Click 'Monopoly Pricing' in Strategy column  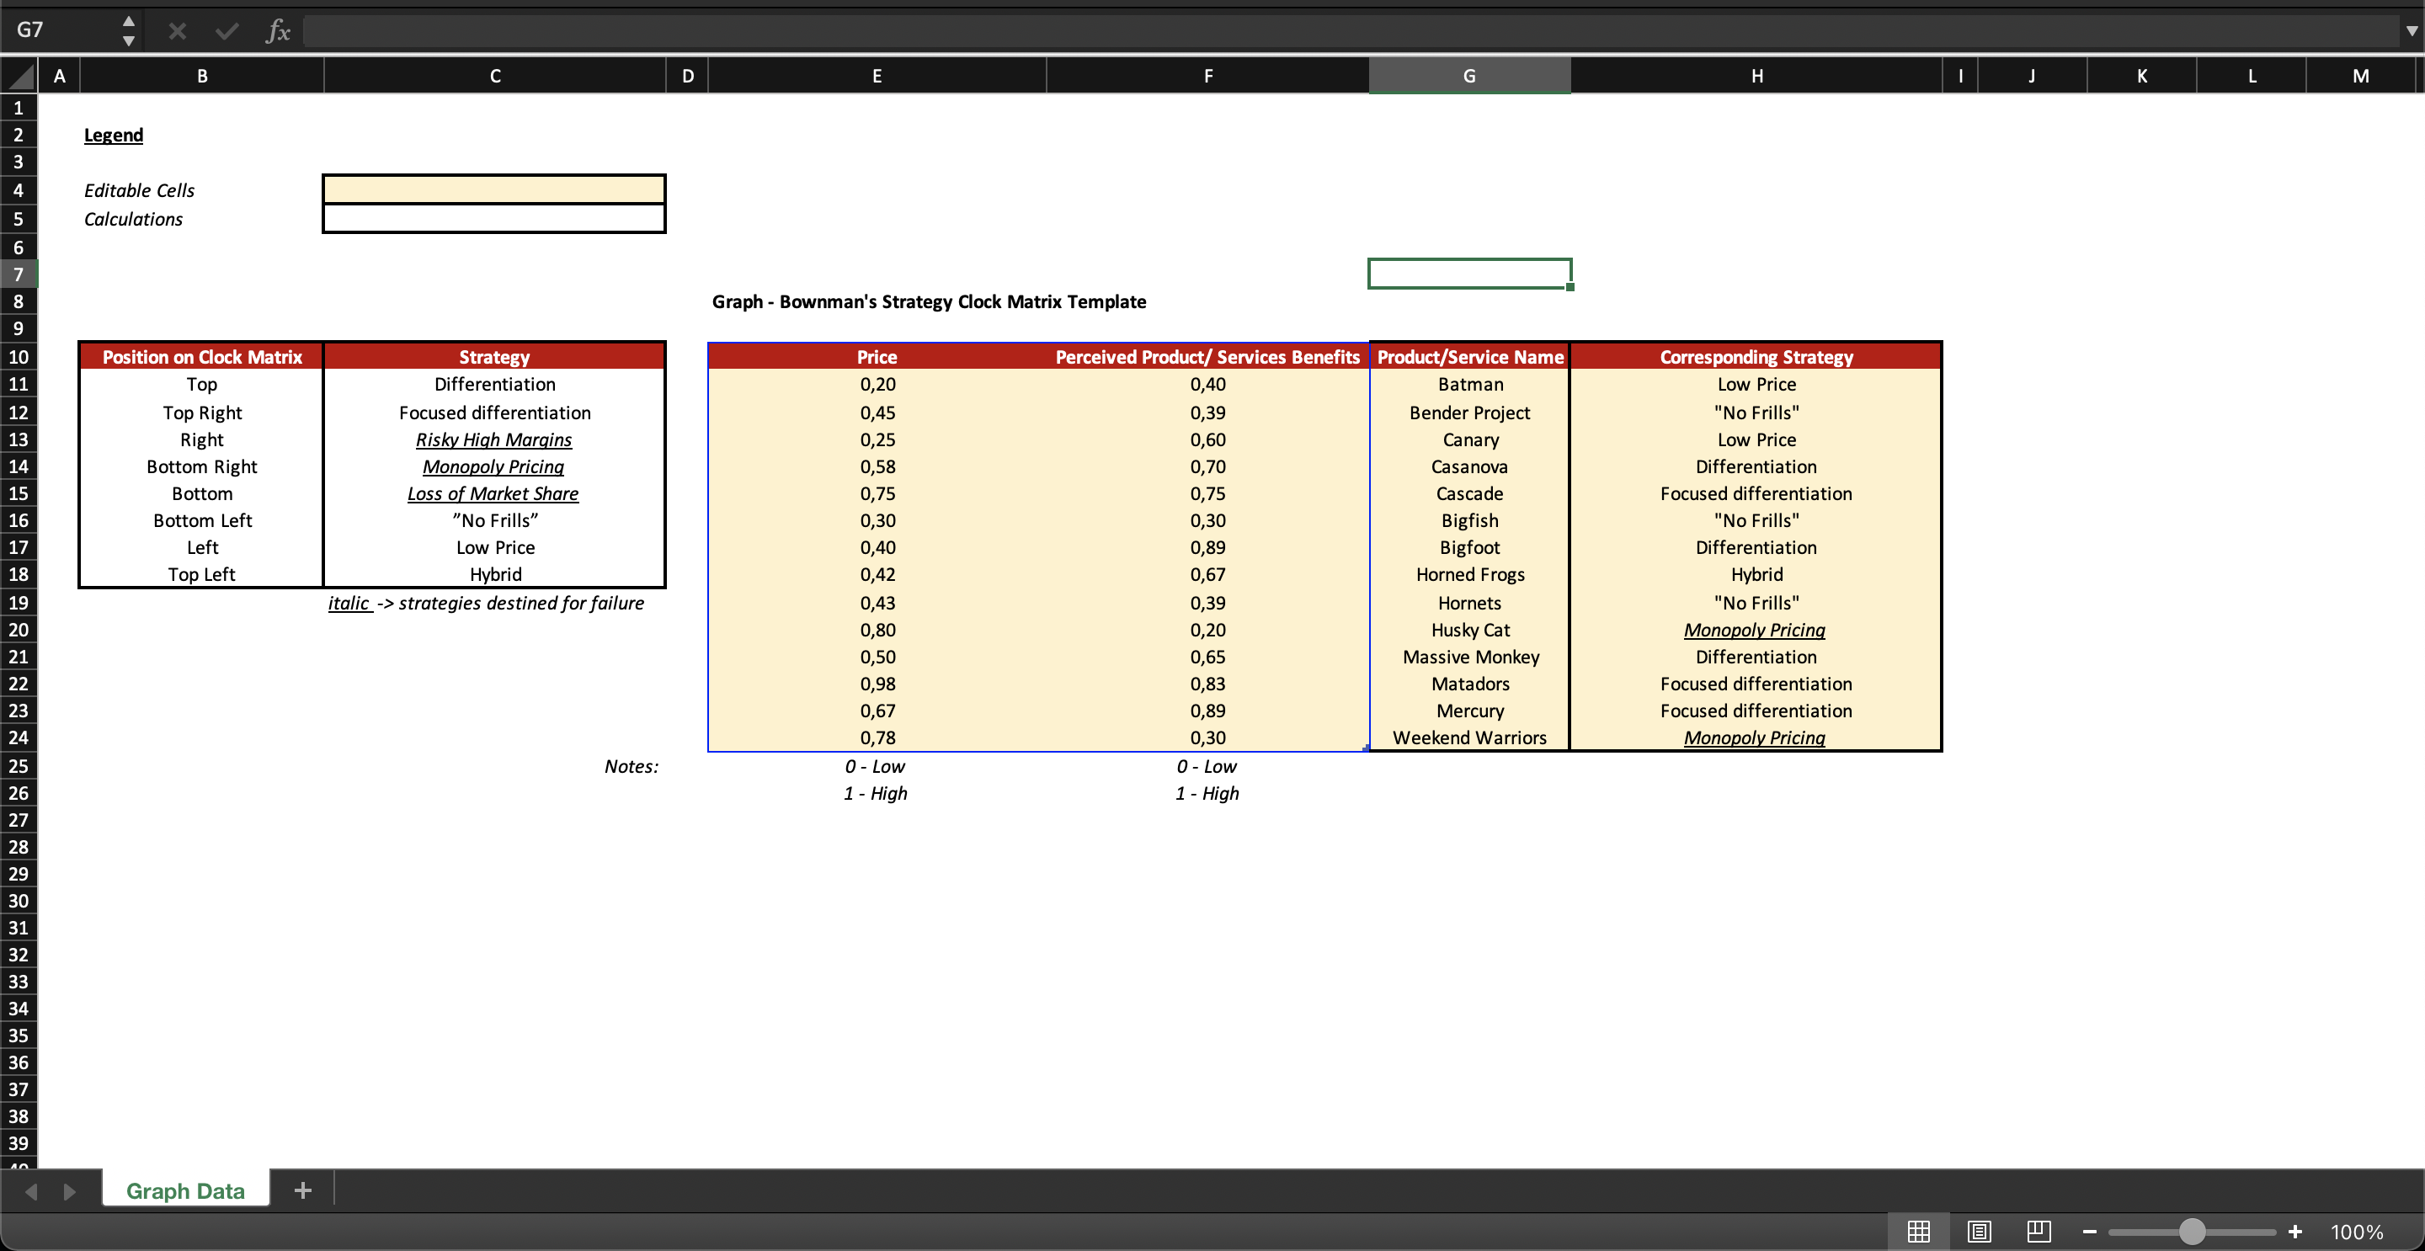493,467
